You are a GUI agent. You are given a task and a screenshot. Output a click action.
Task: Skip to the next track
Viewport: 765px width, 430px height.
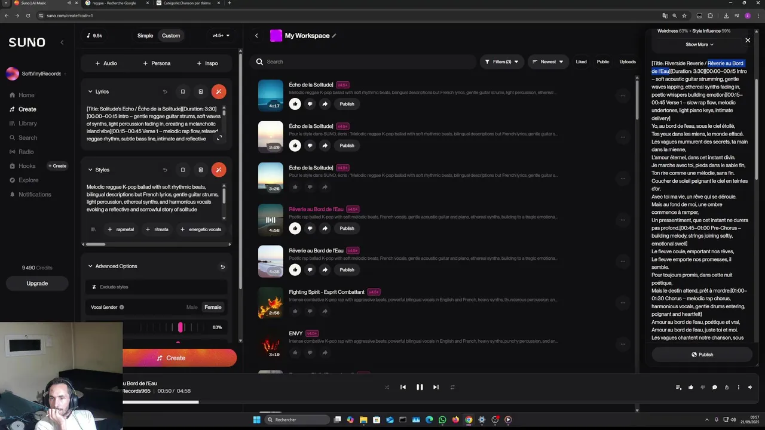(x=436, y=387)
